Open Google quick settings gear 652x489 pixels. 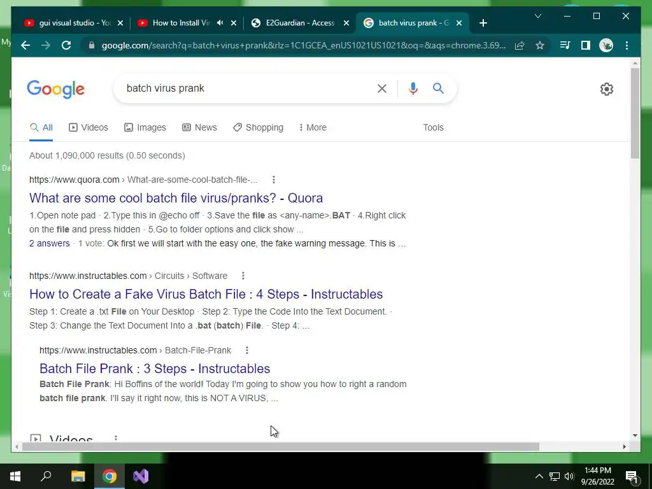[607, 89]
